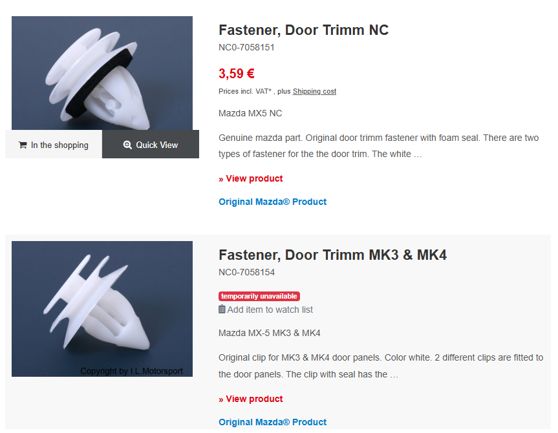Click the 3,59 € price
The width and height of the screenshot is (558, 433).
[x=236, y=74]
